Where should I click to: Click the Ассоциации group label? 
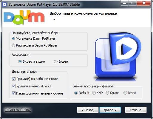[21, 55]
